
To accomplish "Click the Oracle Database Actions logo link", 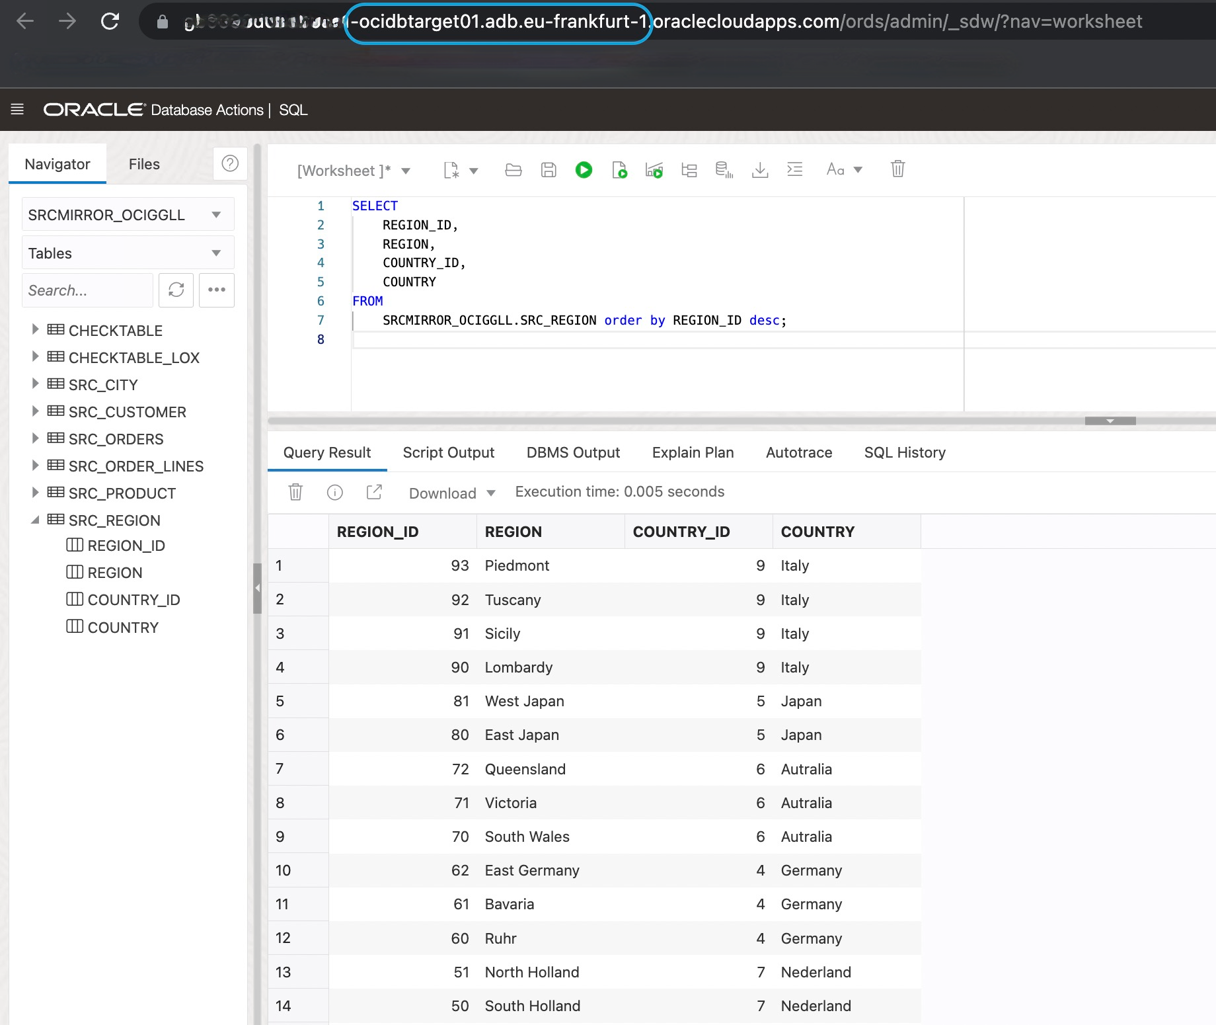I will [153, 110].
